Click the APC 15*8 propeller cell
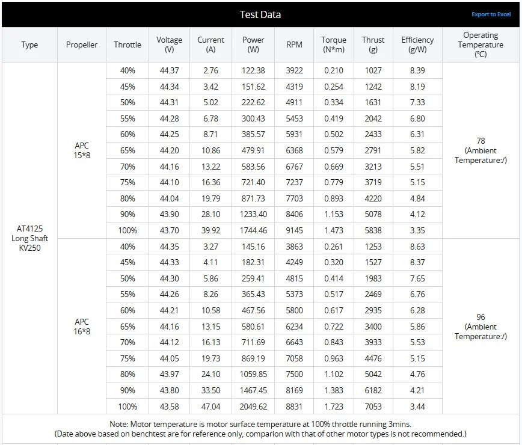The width and height of the screenshot is (522, 445). tap(82, 150)
